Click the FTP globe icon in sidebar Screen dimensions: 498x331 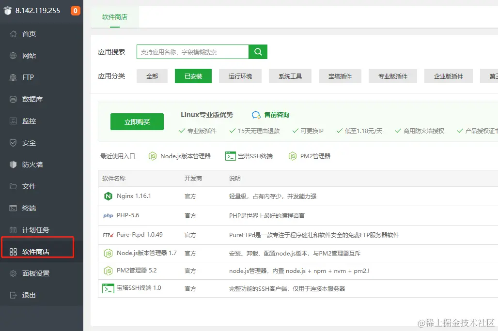click(13, 77)
